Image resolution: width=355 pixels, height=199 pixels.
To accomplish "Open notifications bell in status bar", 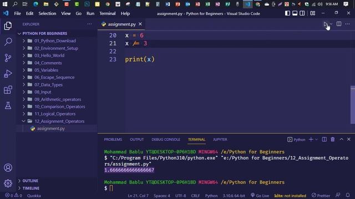I will coord(348,195).
